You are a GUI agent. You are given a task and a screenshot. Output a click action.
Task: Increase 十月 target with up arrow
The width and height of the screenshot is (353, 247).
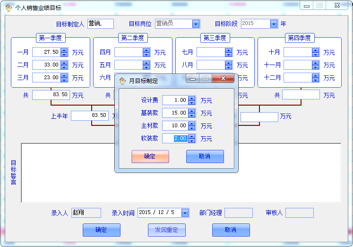point(316,50)
